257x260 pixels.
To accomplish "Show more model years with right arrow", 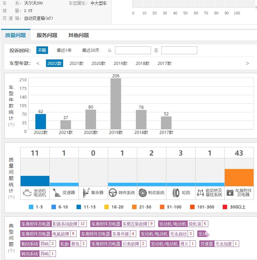I will coord(247,63).
